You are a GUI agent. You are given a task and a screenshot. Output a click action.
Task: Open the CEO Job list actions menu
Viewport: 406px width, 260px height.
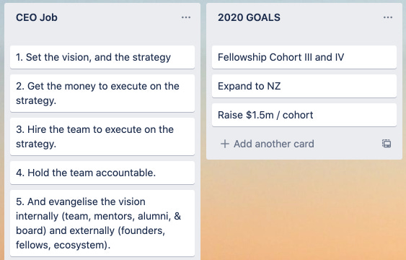186,17
